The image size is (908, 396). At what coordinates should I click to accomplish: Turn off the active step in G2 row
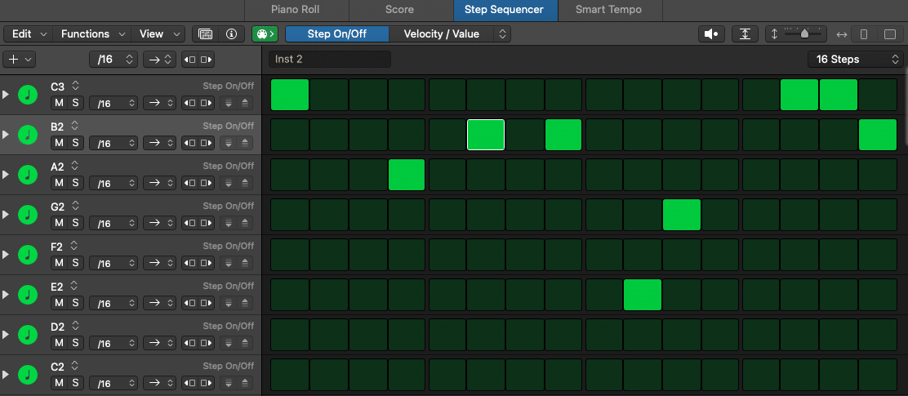pyautogui.click(x=682, y=214)
